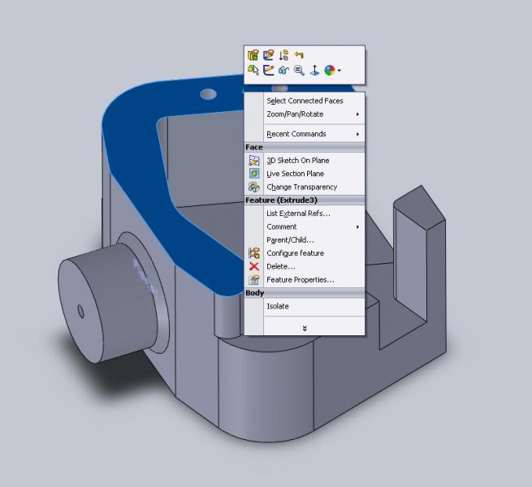
Task: Click the Appearances color ball
Action: coord(330,70)
